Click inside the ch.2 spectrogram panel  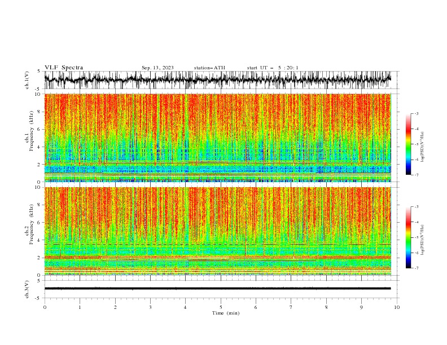pos(218,231)
